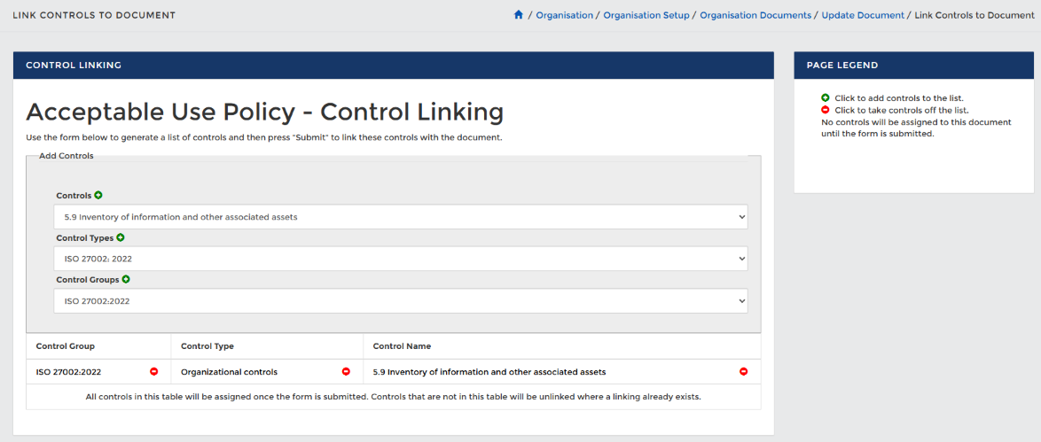The height and width of the screenshot is (442, 1041).
Task: Click the Page Legend panel header
Action: (913, 65)
